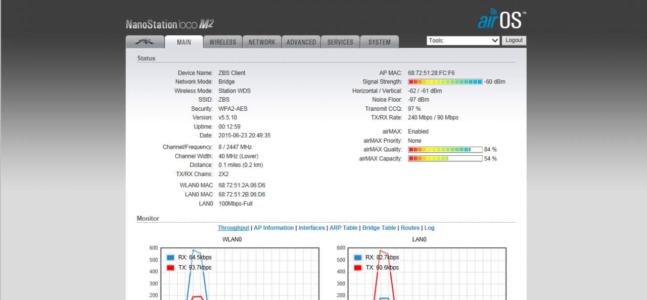
Task: Open the Ubiquiti logo tab
Action: 145,42
